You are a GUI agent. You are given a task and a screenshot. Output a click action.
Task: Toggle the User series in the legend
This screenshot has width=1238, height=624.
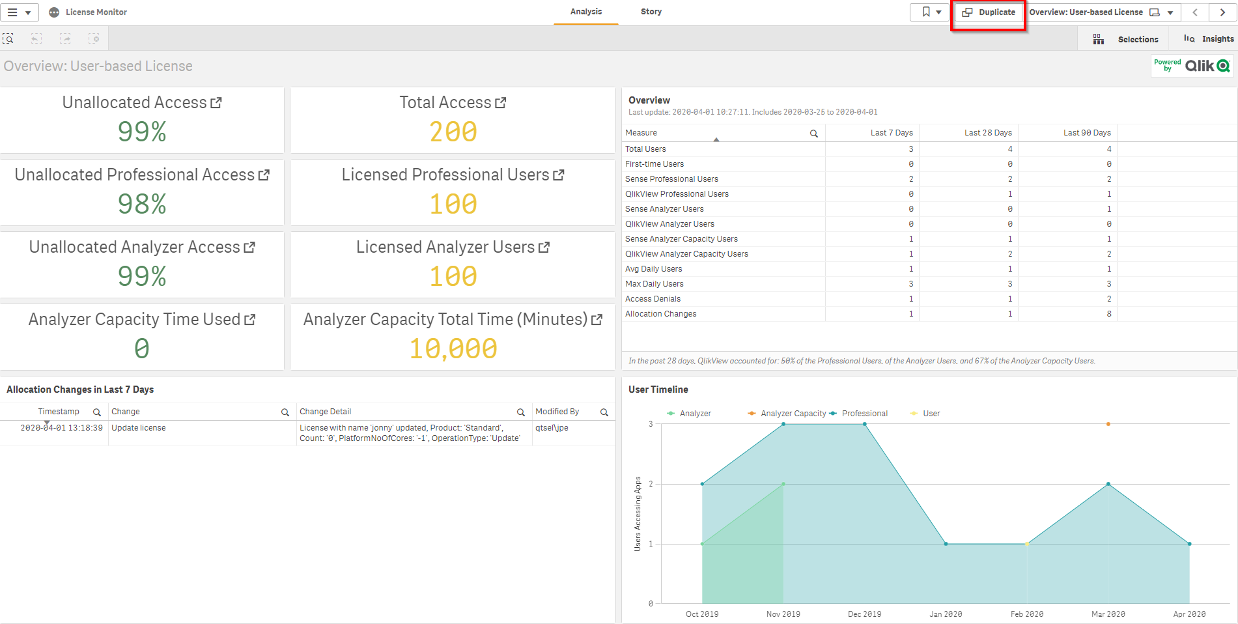coord(925,413)
